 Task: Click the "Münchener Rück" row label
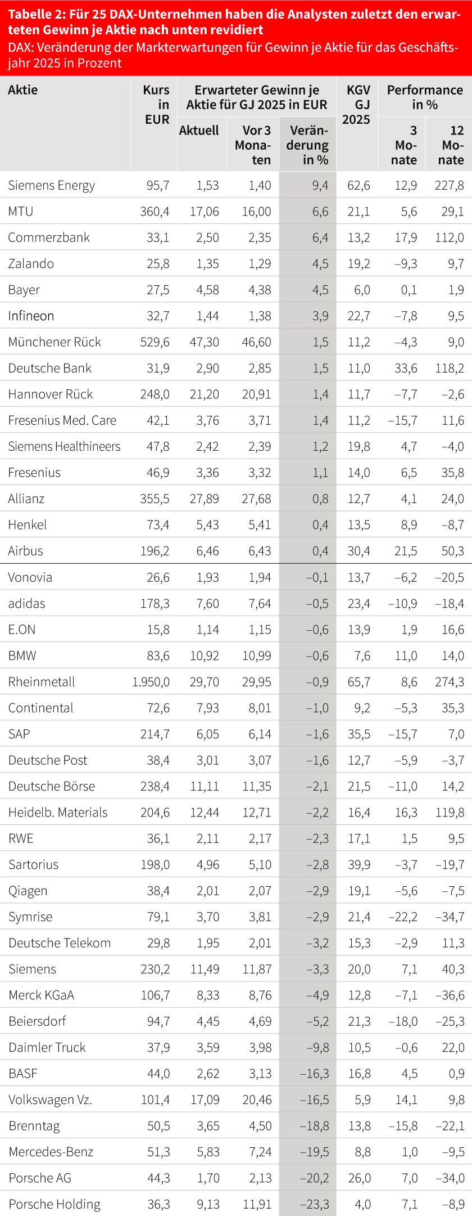[55, 342]
